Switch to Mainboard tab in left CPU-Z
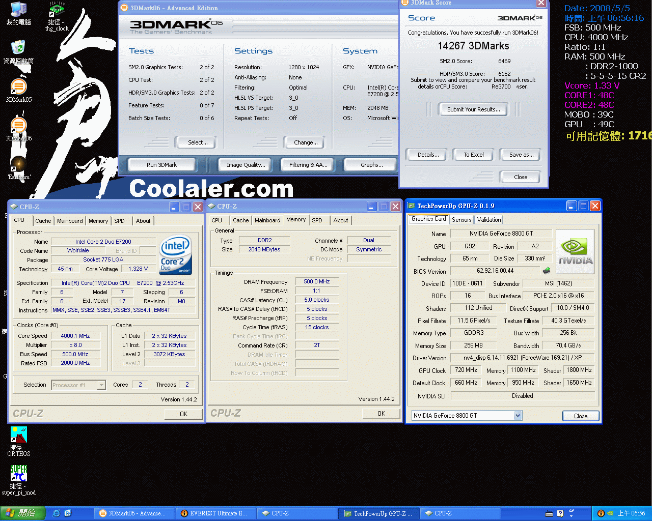This screenshot has width=652, height=521. coord(70,221)
